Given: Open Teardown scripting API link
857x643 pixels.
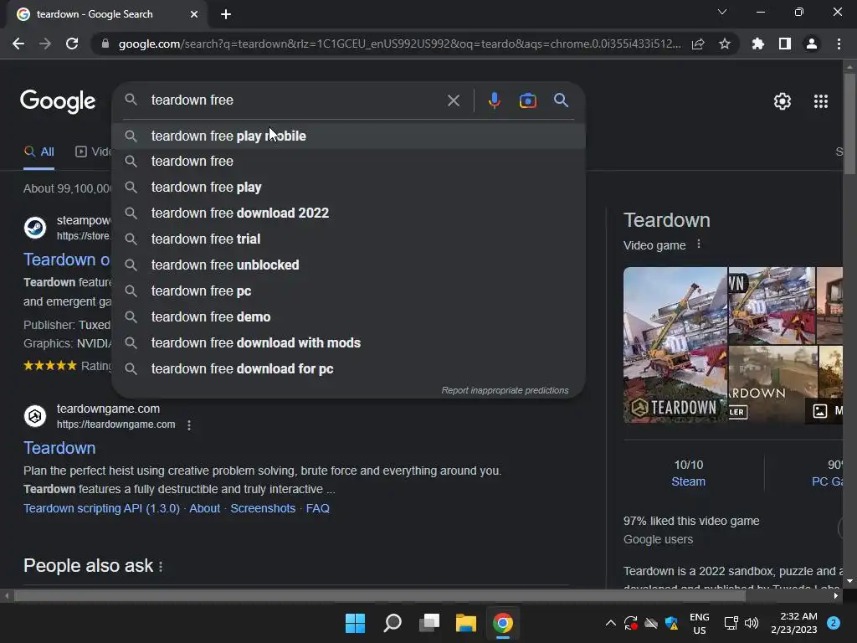Looking at the screenshot, I should coord(101,508).
